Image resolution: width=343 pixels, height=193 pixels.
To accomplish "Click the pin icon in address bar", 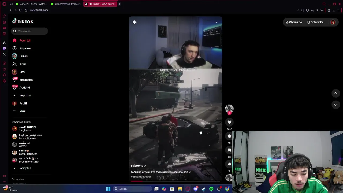I will tap(298, 10).
